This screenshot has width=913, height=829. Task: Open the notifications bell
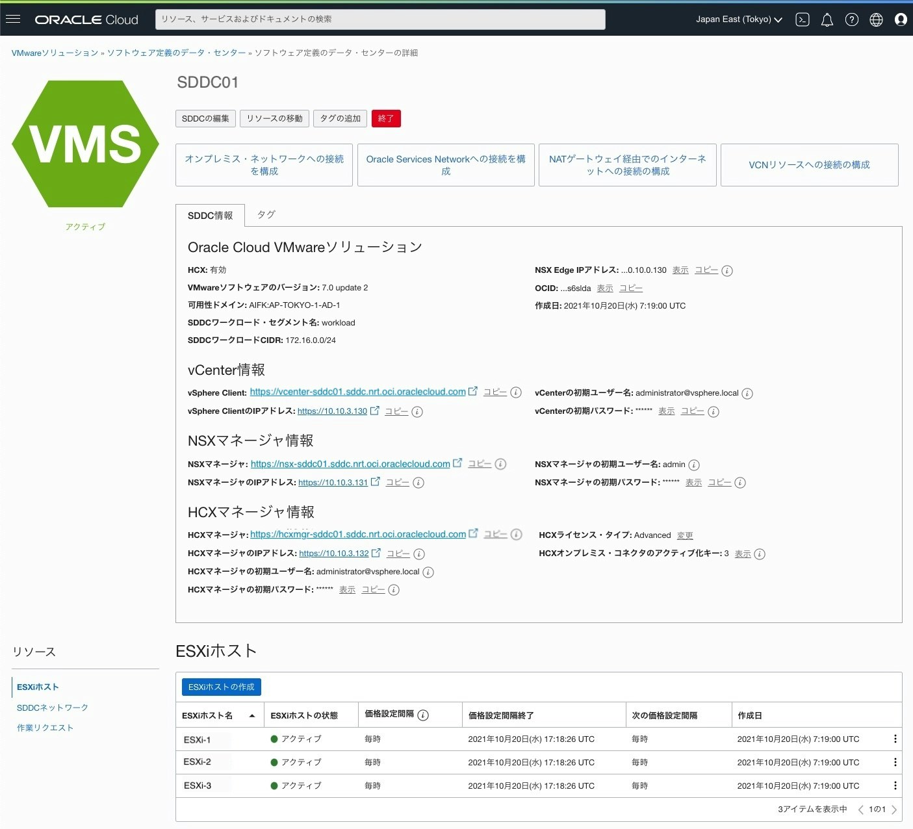click(827, 19)
